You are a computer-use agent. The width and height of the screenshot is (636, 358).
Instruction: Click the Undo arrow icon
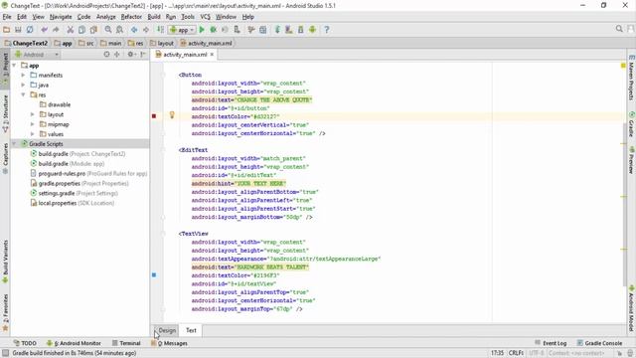click(x=44, y=30)
